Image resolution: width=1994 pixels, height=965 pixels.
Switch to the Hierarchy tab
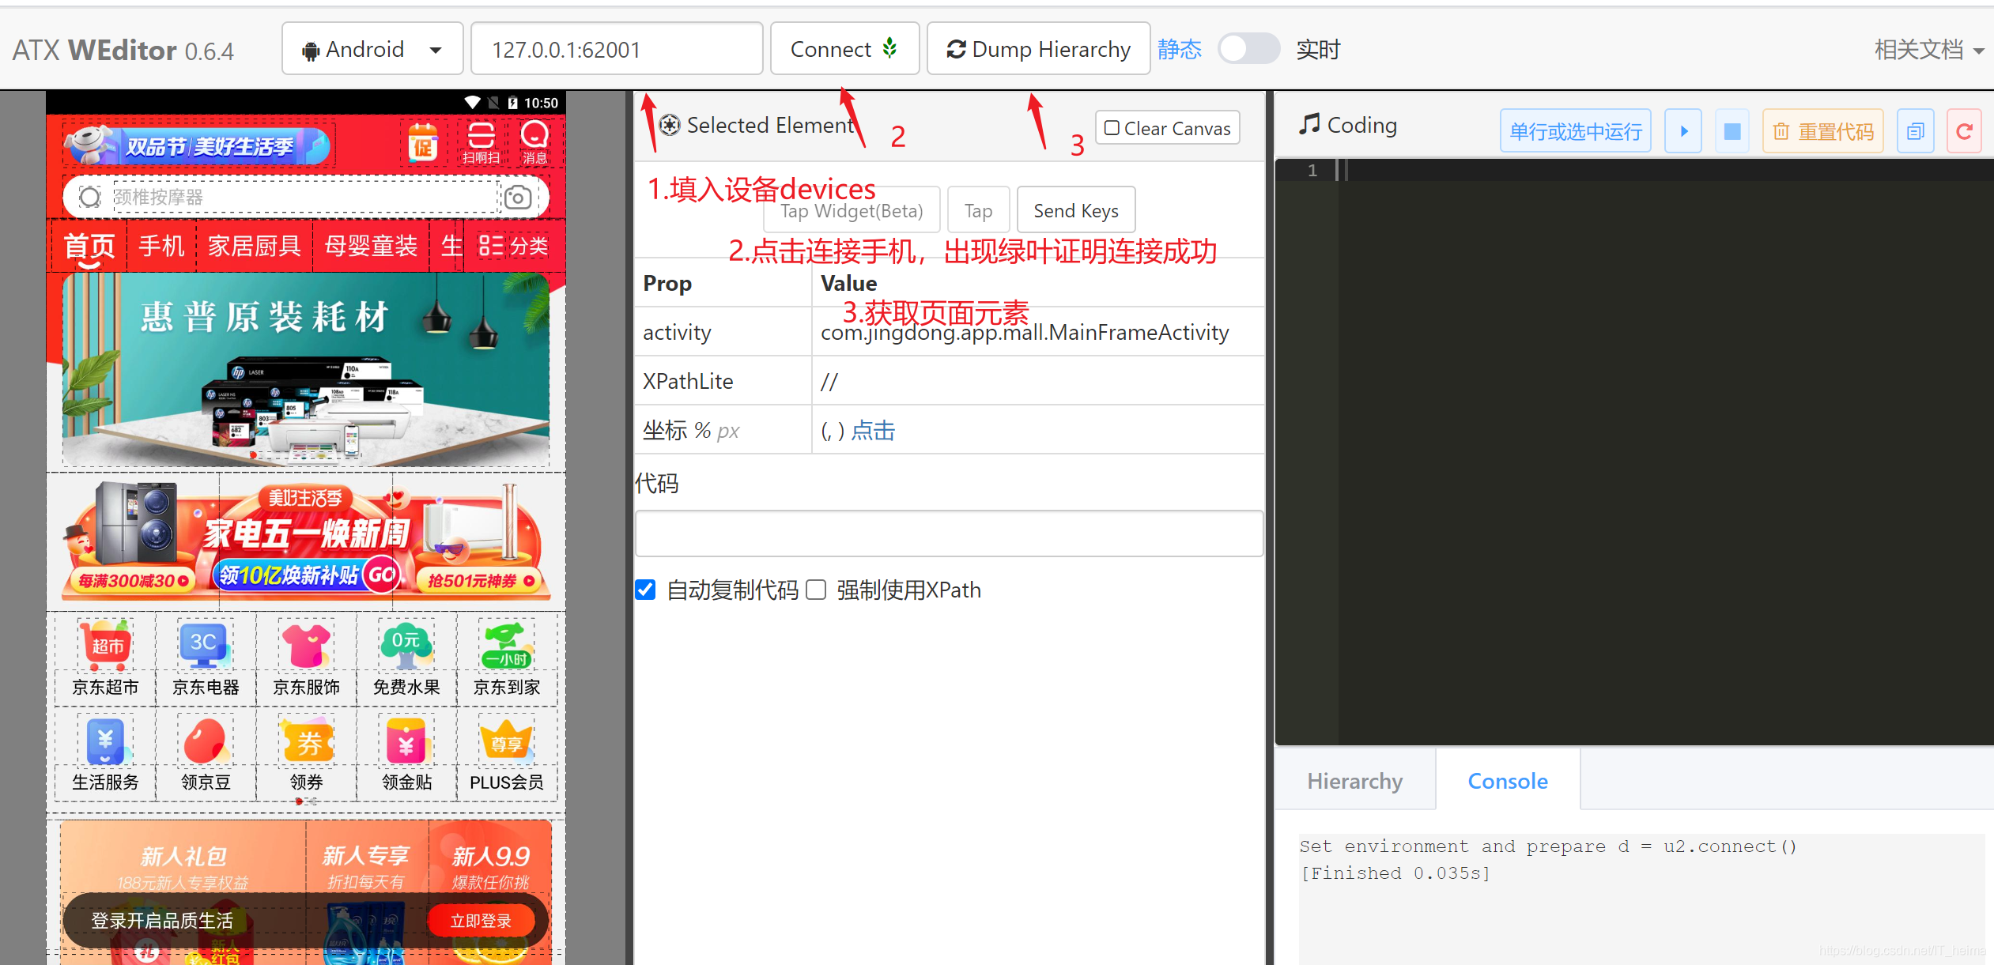tap(1355, 781)
